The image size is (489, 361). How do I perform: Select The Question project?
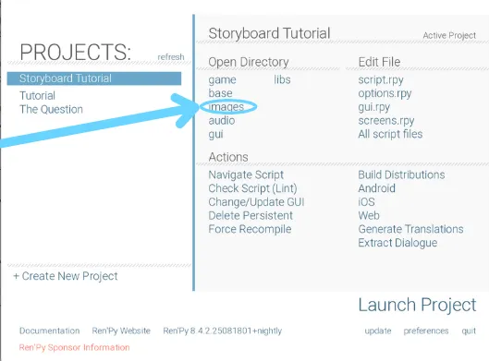[51, 109]
